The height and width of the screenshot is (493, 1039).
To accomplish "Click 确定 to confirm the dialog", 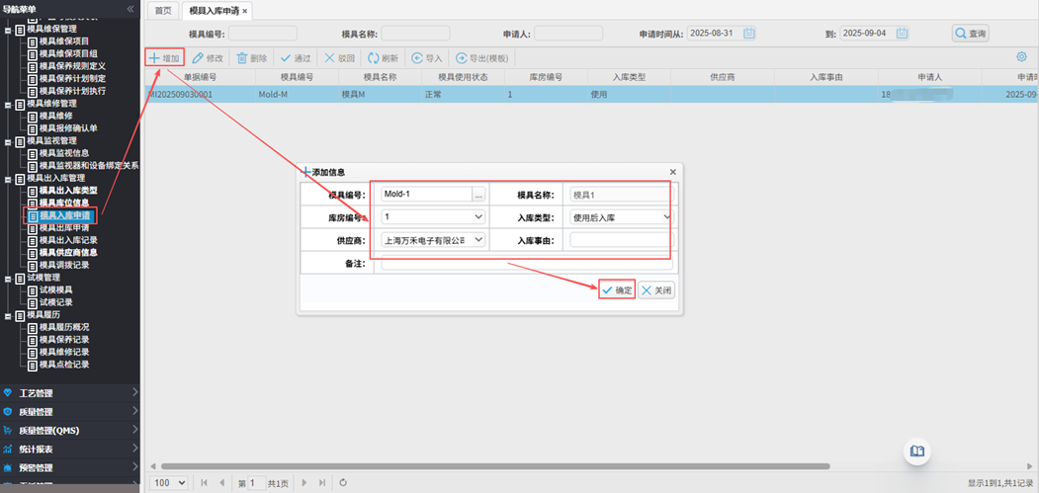I will coord(616,290).
